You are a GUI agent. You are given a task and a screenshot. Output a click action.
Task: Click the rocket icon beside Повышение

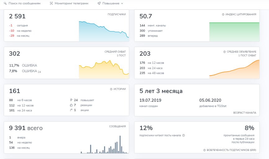tap(99, 3)
